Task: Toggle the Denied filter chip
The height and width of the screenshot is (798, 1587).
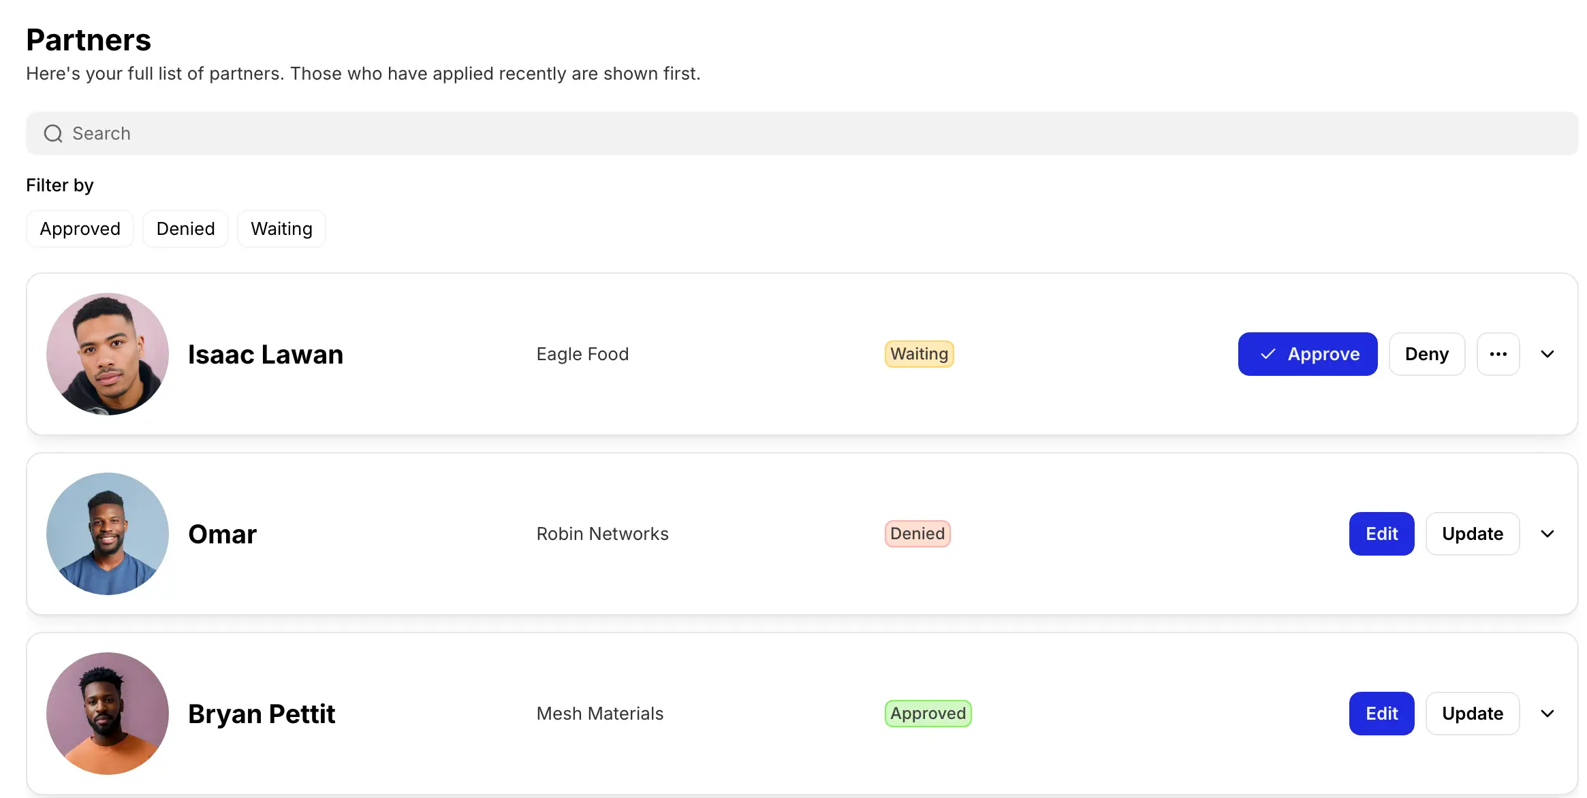Action: [185, 229]
